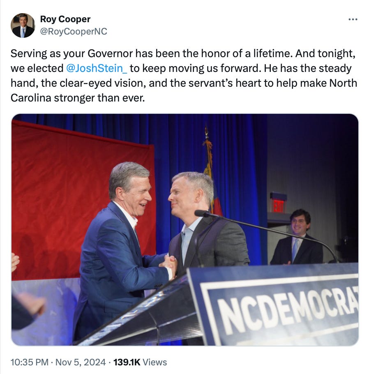
Task: Click the Nov 5, 2024 date
Action: [x=81, y=362]
